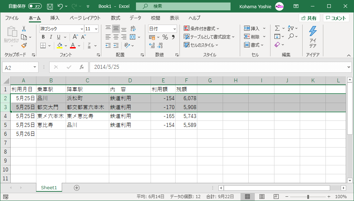This screenshot has width=354, height=201.
Task: Switch to データ tab
Action: click(136, 18)
